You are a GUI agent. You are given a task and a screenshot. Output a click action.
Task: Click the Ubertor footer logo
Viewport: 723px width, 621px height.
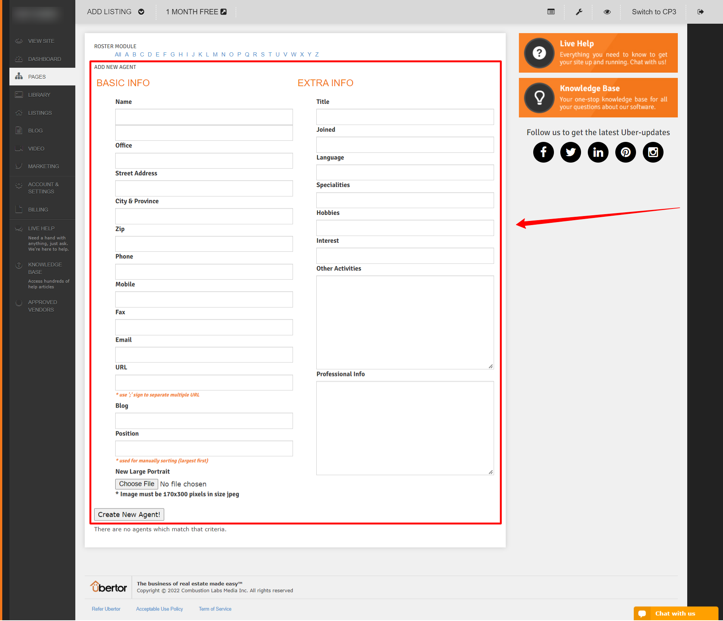pos(108,587)
